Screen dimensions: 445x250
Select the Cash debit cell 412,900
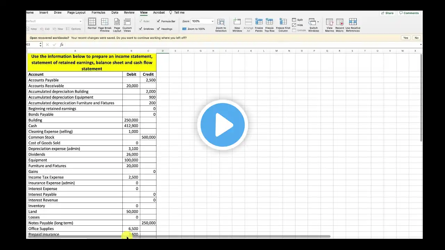point(131,126)
